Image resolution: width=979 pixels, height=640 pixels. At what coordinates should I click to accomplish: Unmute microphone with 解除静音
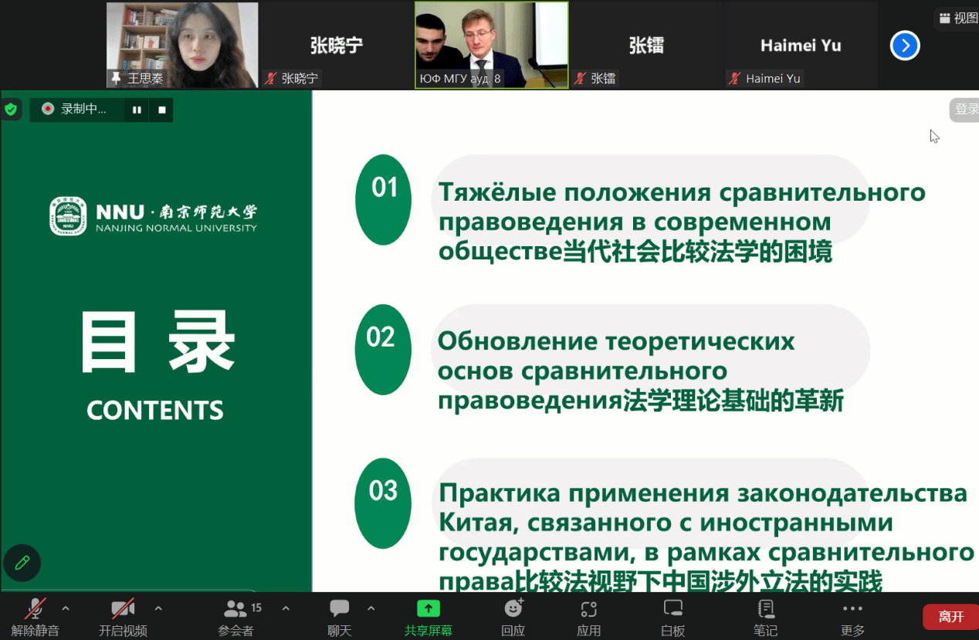pos(35,609)
